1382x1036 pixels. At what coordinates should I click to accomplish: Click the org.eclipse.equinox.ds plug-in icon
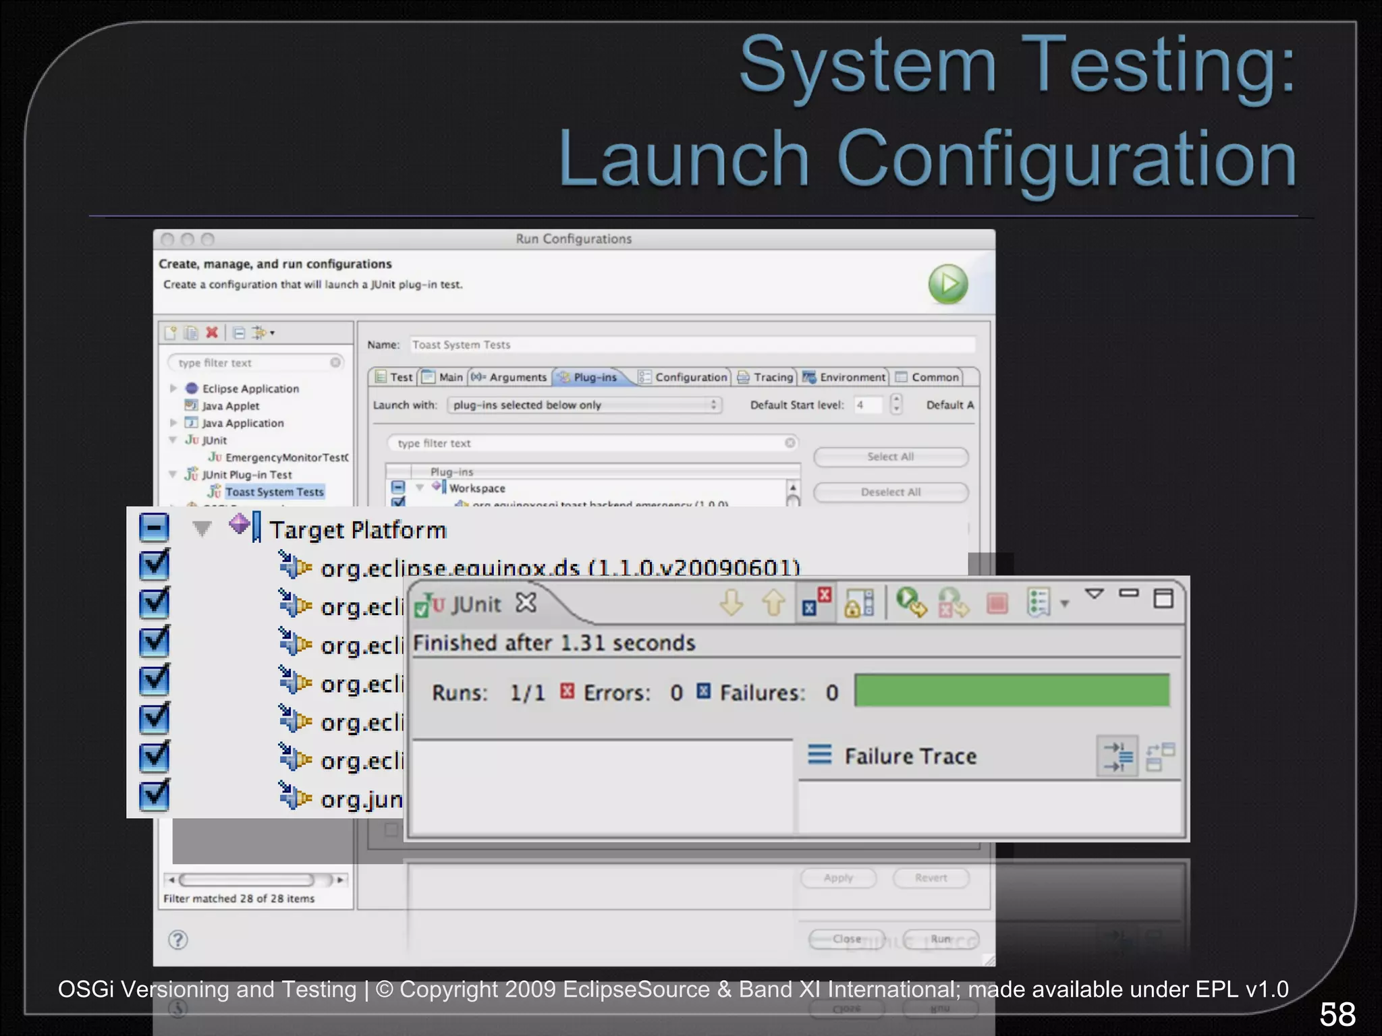[x=295, y=565]
